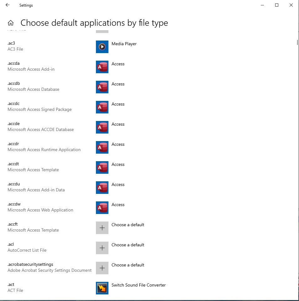Click Microsoft Access Signed Package description
This screenshot has width=299, height=301.
pos(40,109)
